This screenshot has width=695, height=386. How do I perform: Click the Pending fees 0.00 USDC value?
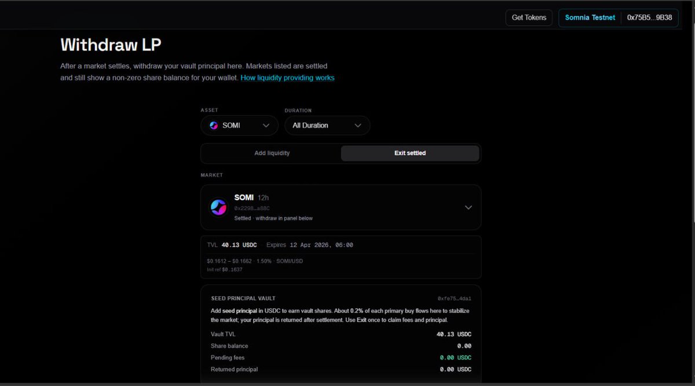tap(455, 358)
